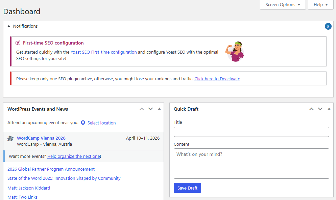
Task: Click the location pin icon near Select location
Action: (83, 123)
